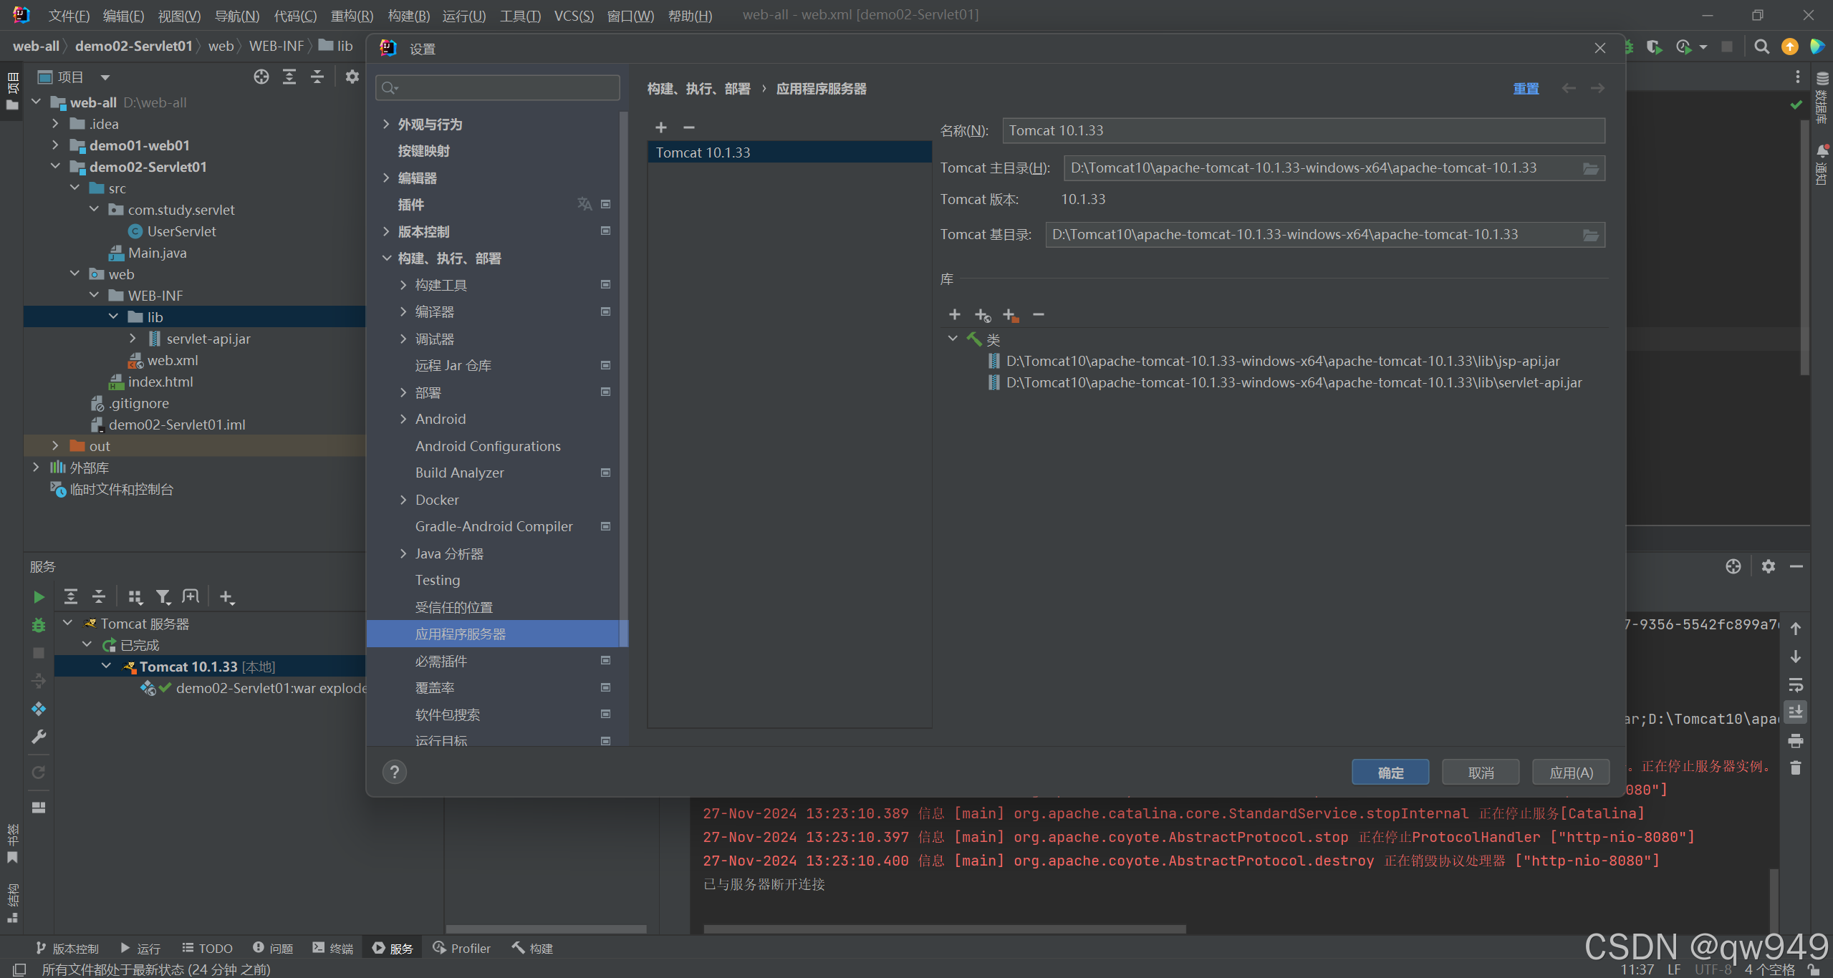Collapse the 构建、执行、部署 section
This screenshot has height=978, width=1833.
[x=387, y=258]
